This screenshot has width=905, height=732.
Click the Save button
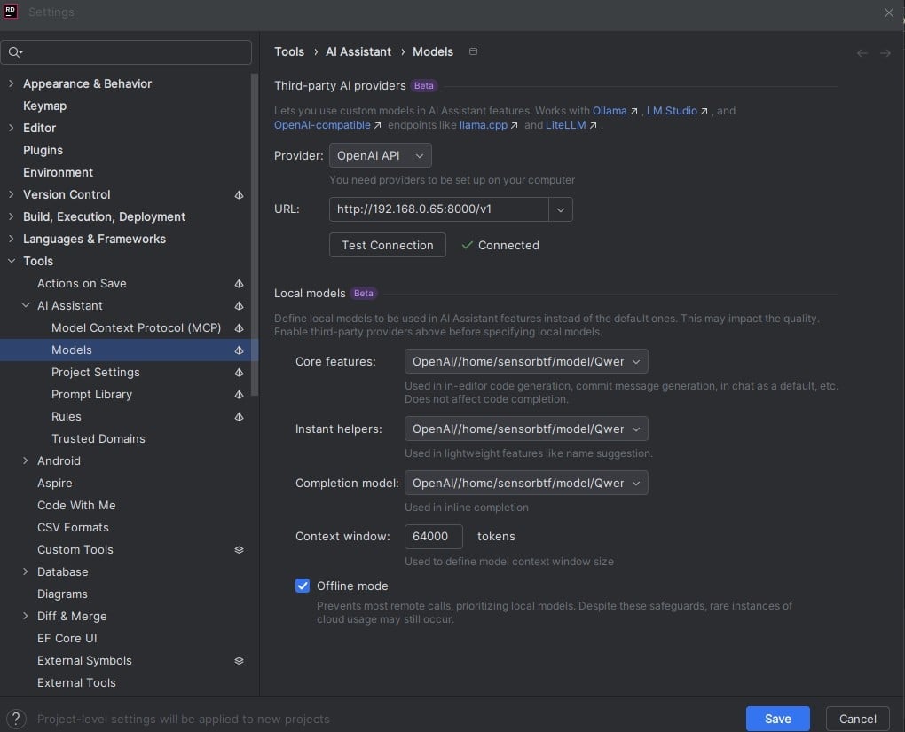pyautogui.click(x=777, y=719)
